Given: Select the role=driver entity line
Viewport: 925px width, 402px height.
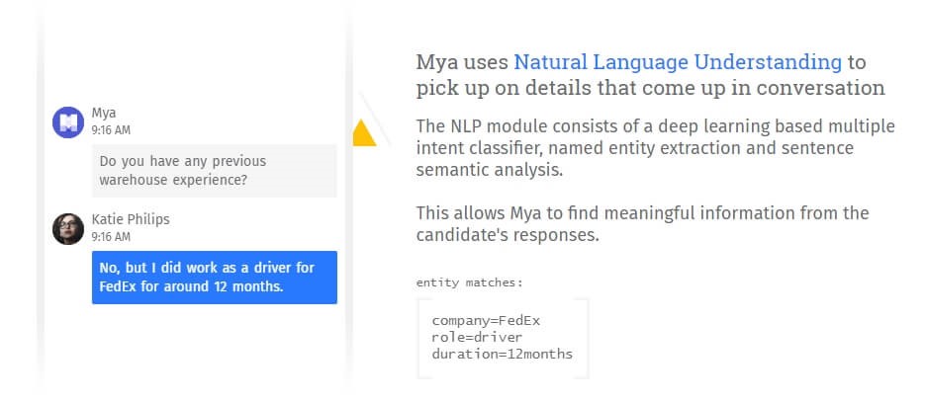Looking at the screenshot, I should pyautogui.click(x=477, y=337).
